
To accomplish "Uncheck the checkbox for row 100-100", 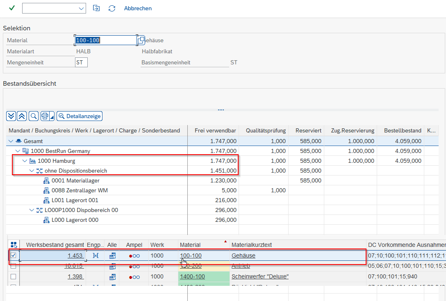I will pyautogui.click(x=14, y=255).
